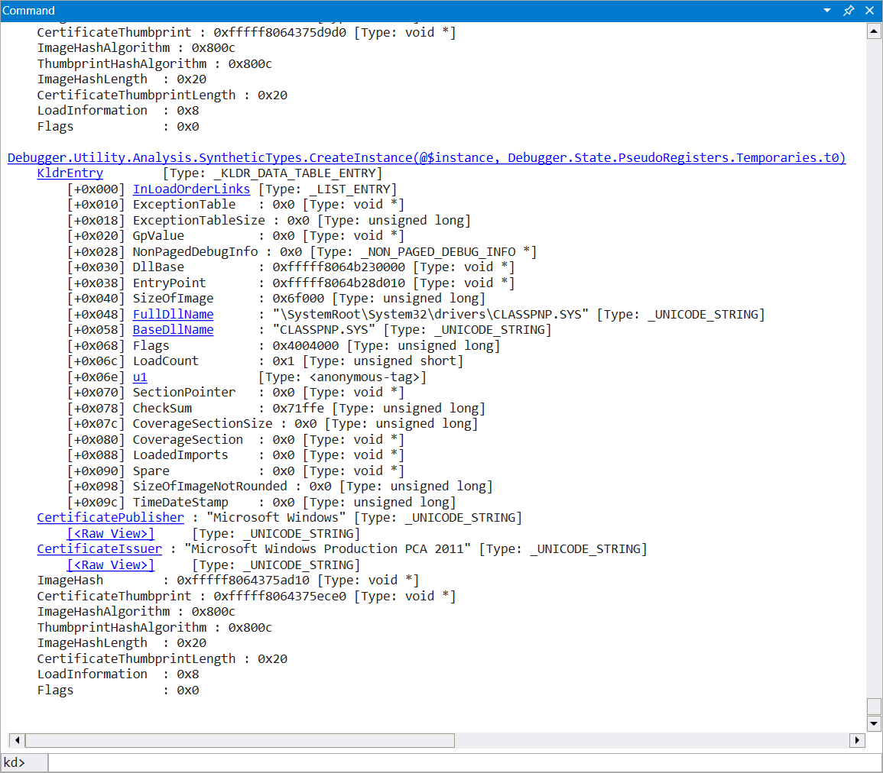Open Raw View under CertificatePublisher
883x773 pixels.
[111, 534]
